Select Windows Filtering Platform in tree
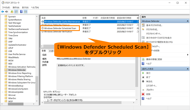The width and height of the screenshot is (190, 110). click(20, 76)
